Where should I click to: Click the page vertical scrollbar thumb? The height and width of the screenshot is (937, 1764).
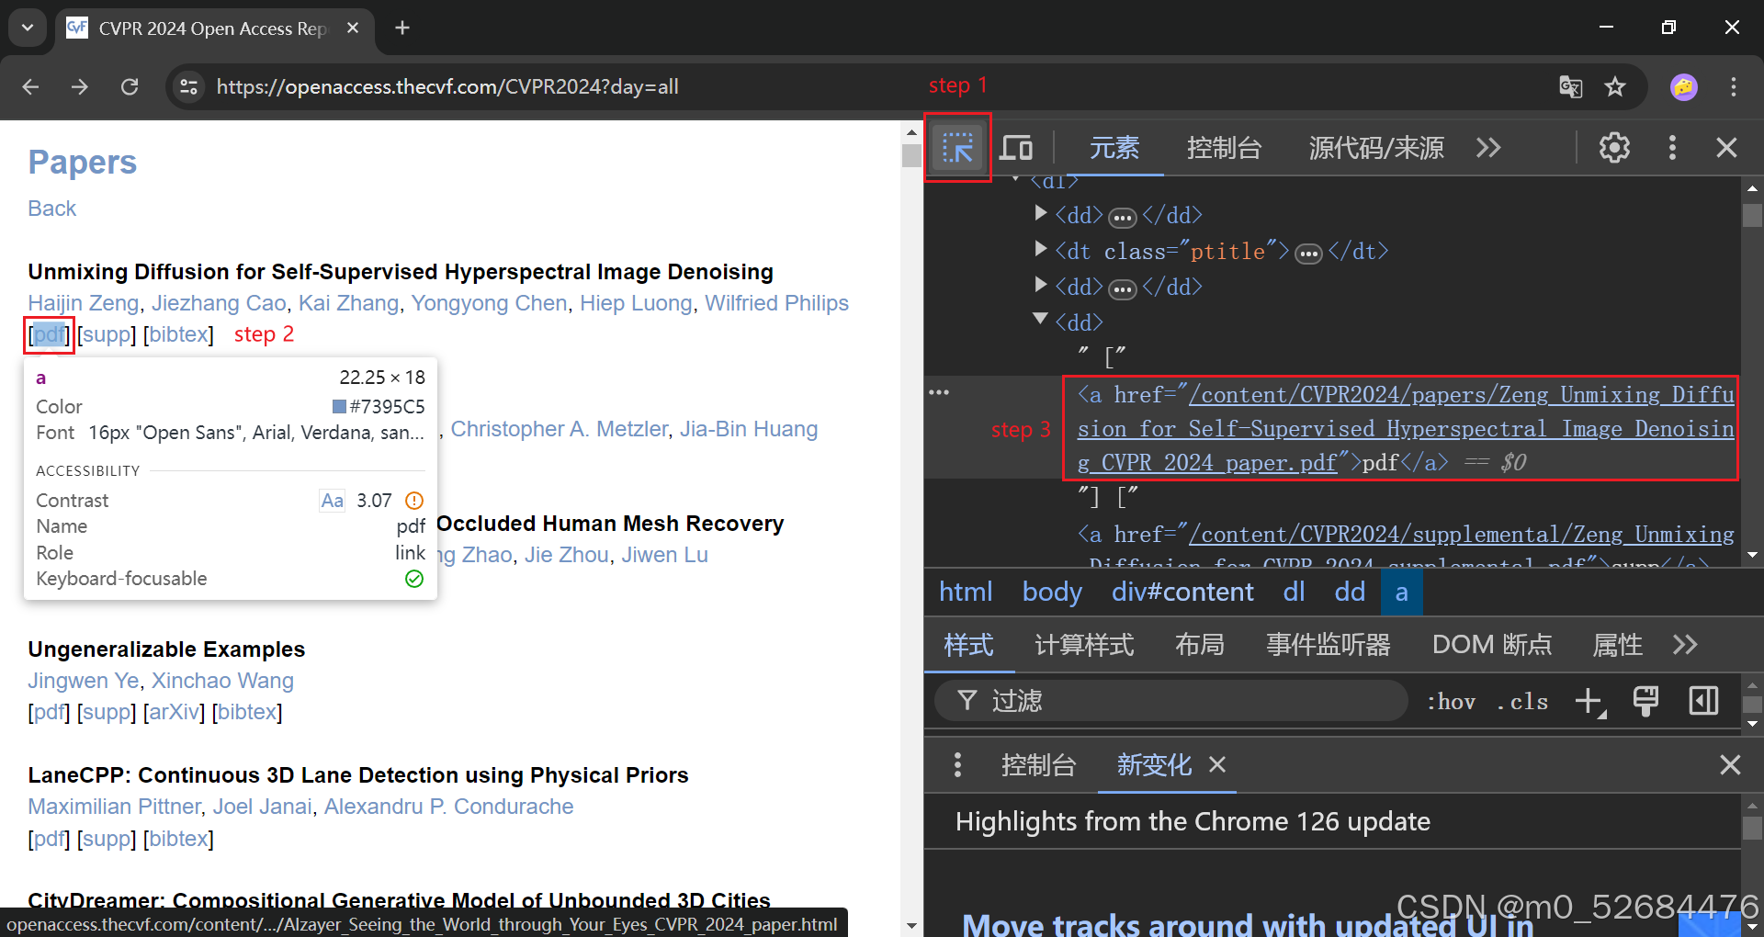pyautogui.click(x=910, y=154)
